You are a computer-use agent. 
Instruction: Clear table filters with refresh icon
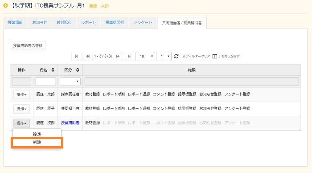click(176, 56)
